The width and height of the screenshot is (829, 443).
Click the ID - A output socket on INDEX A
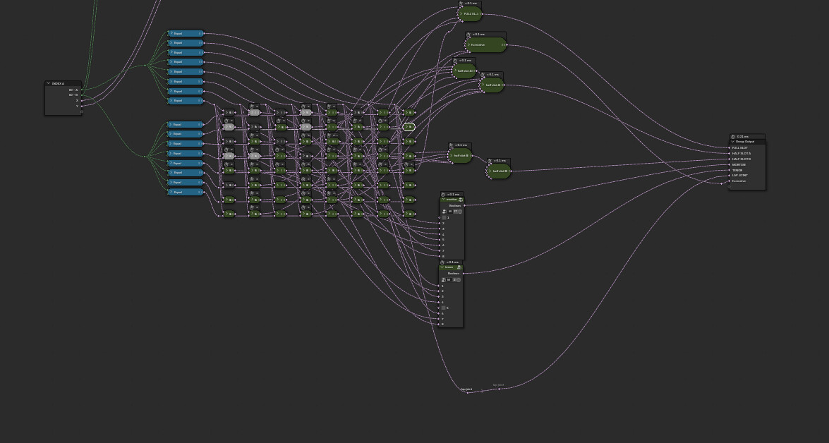click(x=82, y=90)
